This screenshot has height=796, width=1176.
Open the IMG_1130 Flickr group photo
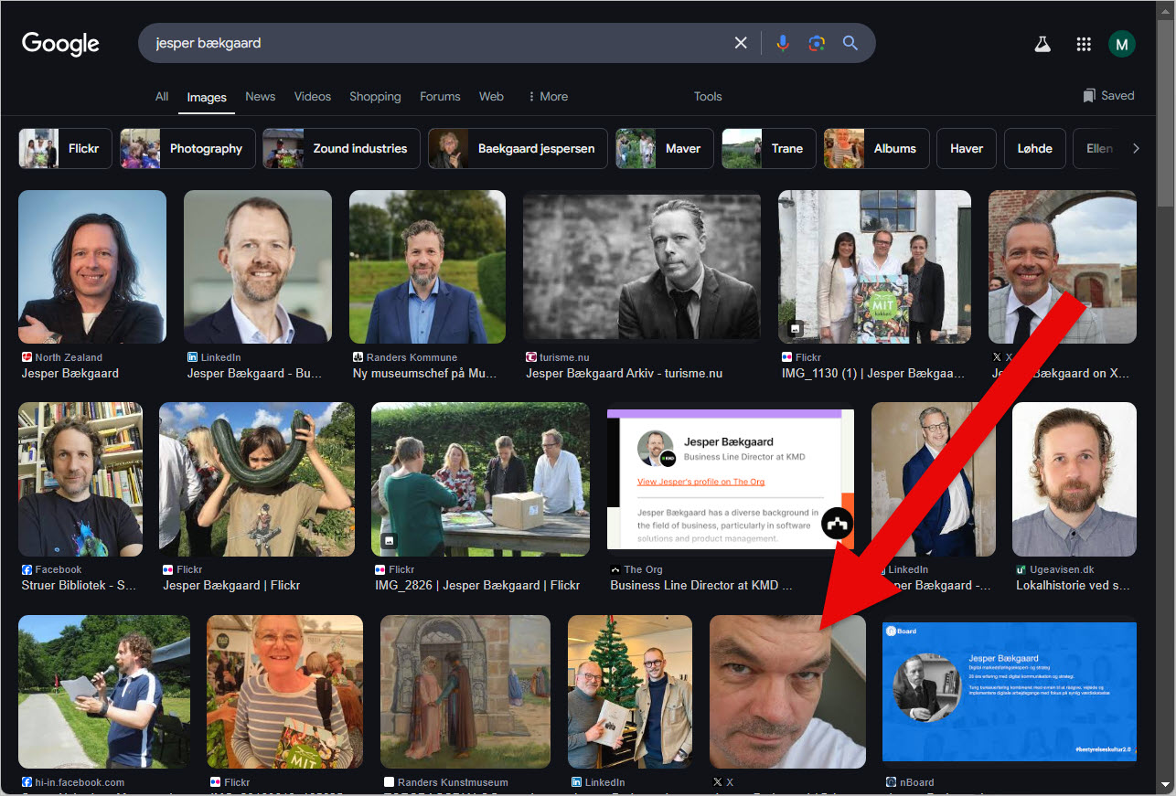click(874, 267)
